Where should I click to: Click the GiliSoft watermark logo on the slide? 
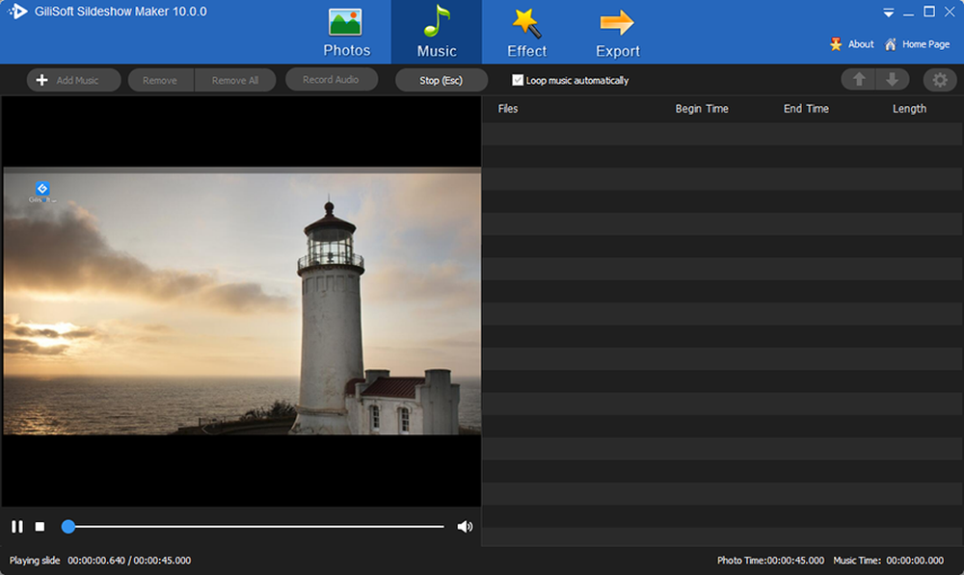(x=40, y=190)
